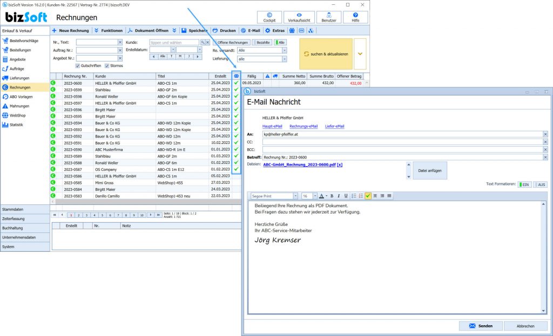Screen dimensions: 553x336
Task: Open Verkaufssicht from top bar
Action: click(x=299, y=17)
